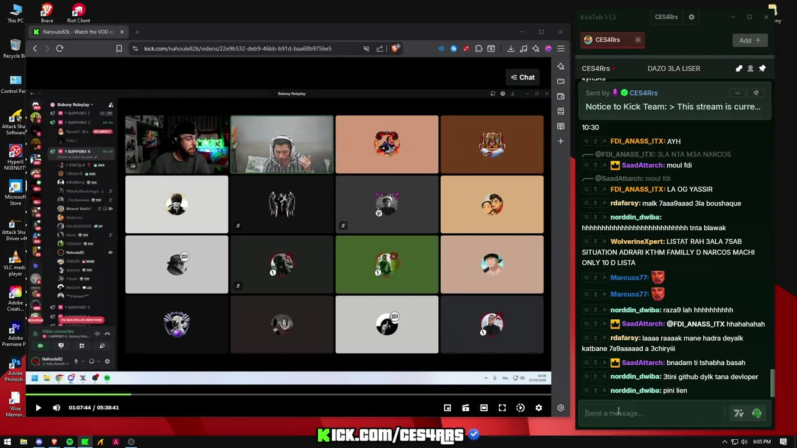Screen dimensions: 797x448
Task: Share this page from address bar
Action: pos(380,49)
